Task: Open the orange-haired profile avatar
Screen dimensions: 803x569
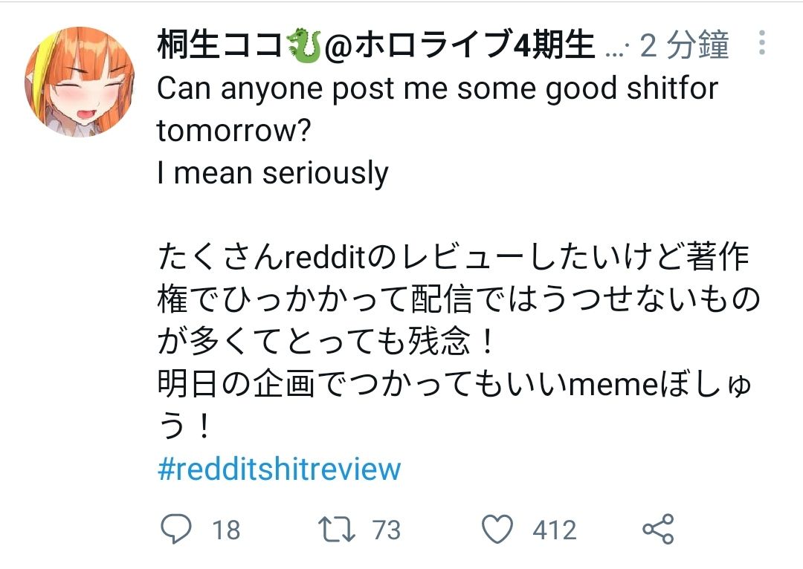Action: pyautogui.click(x=80, y=82)
